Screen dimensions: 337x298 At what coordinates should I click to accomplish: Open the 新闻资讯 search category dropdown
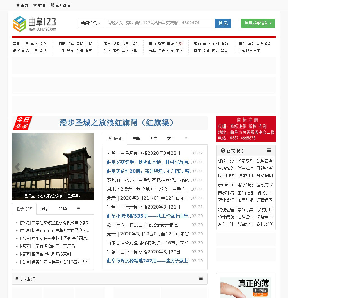click(91, 23)
